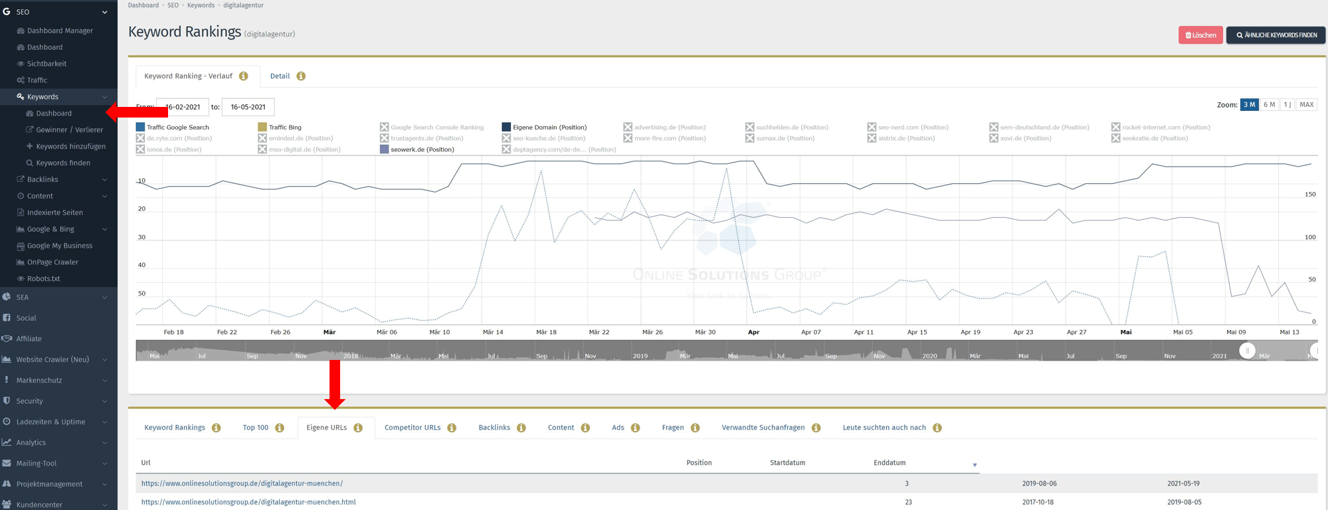Click the Traffic Google Search blue swatch
Image resolution: width=1328 pixels, height=510 pixels.
(x=140, y=127)
